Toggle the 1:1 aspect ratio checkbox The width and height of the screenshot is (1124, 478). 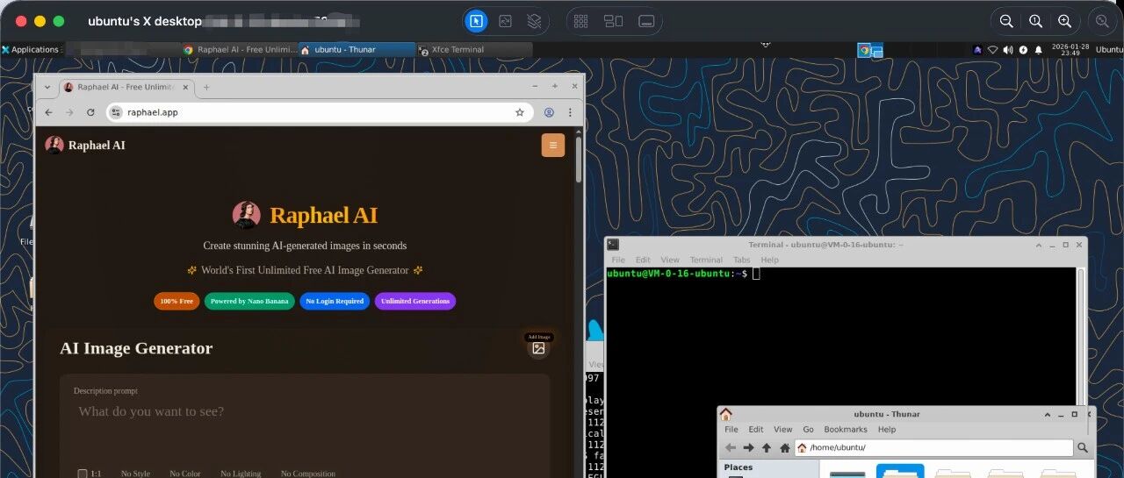pos(83,474)
